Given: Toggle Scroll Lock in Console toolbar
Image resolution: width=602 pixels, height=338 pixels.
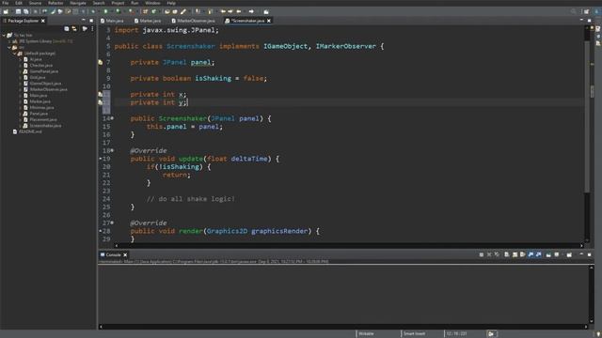Looking at the screenshot, I should pyautogui.click(x=515, y=254).
